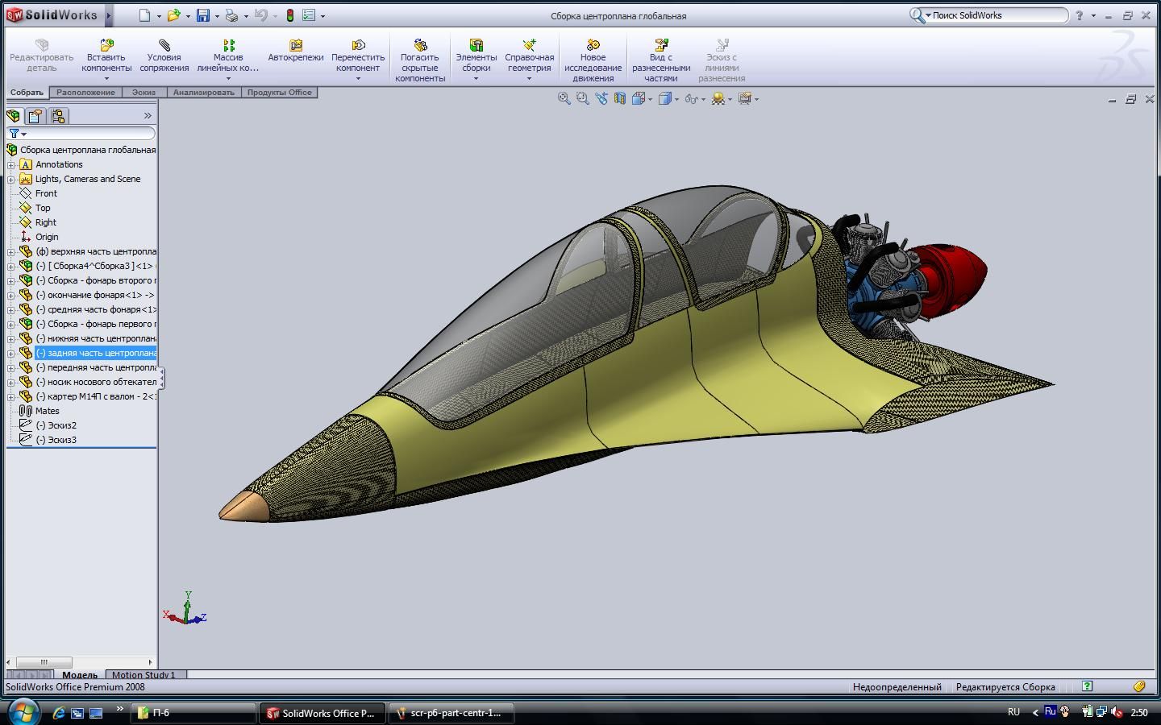Switch to the Motion Study 1 tab

pos(144,675)
